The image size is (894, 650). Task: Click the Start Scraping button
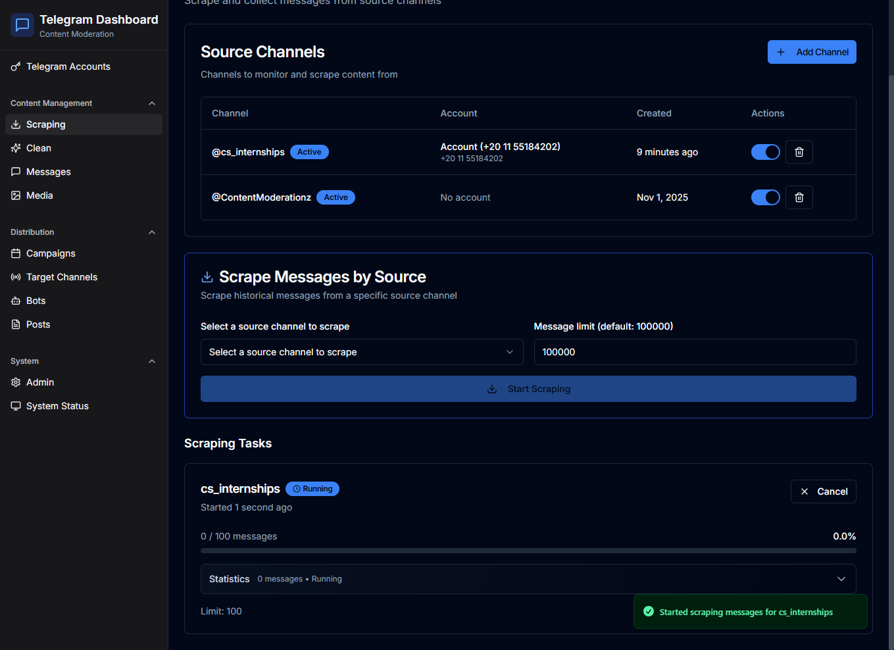(x=528, y=389)
